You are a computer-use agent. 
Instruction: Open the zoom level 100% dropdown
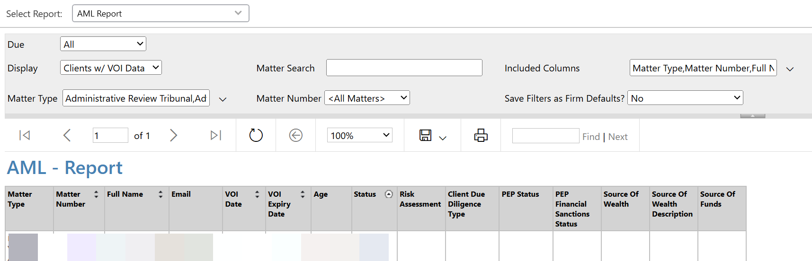click(x=359, y=136)
